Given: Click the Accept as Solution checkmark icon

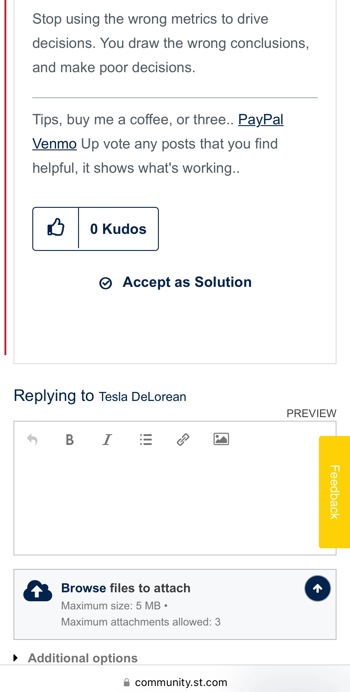Looking at the screenshot, I should point(106,283).
